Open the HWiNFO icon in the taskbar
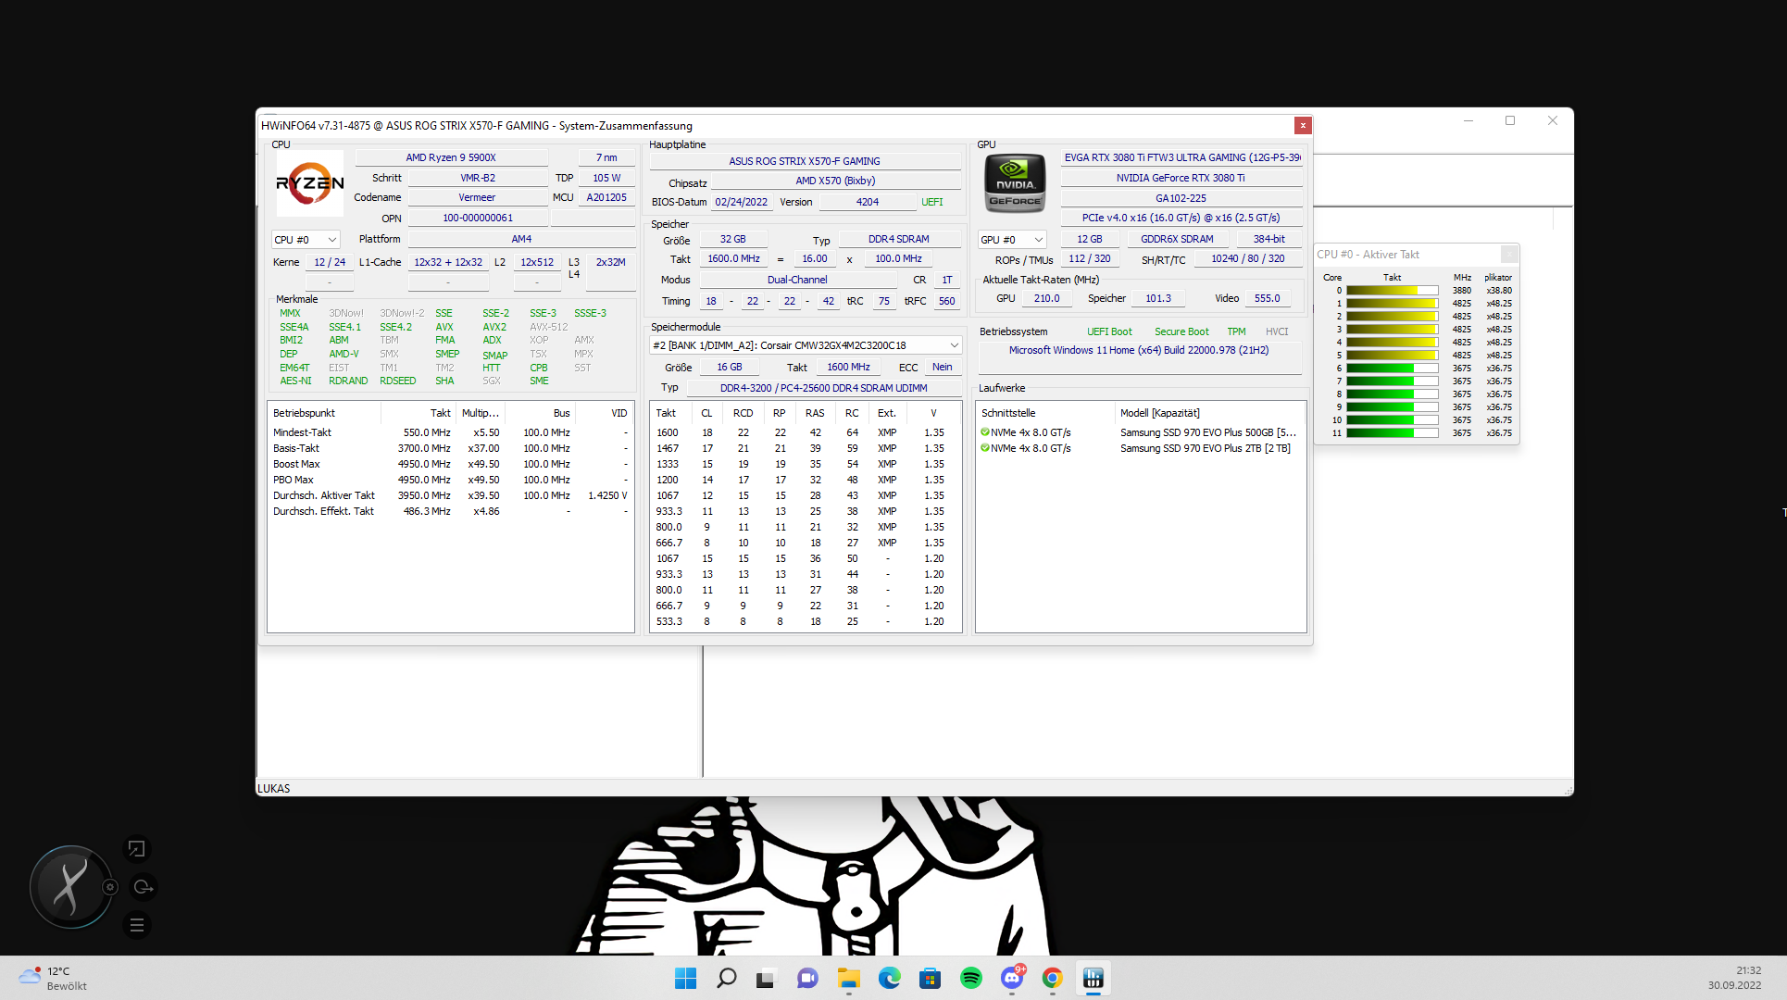1787x1000 pixels. click(x=1093, y=978)
